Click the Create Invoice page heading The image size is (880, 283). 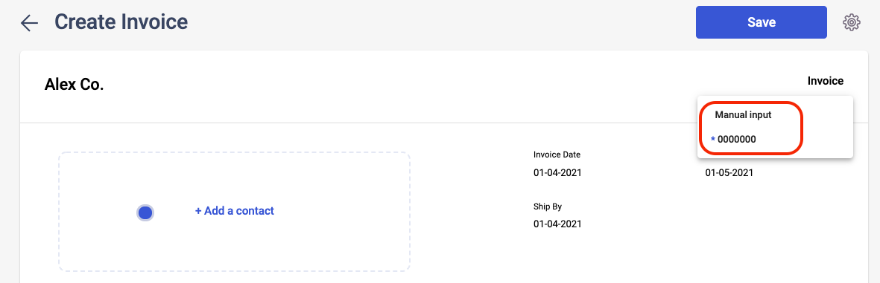tap(121, 22)
